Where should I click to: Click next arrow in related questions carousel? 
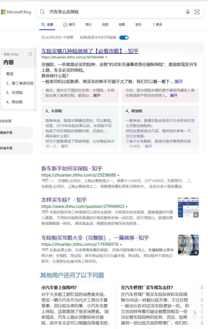coord(194,313)
